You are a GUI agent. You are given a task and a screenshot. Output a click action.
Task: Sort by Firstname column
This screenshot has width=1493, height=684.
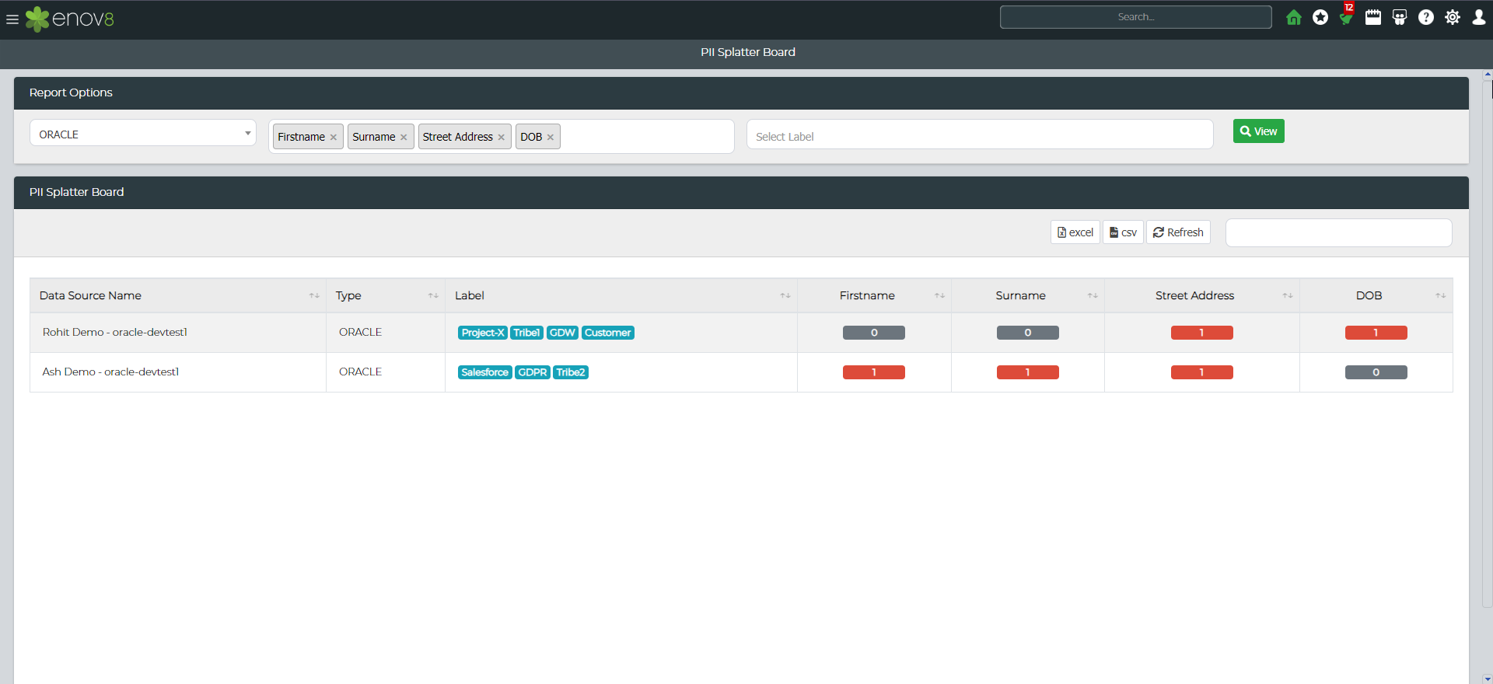click(874, 295)
